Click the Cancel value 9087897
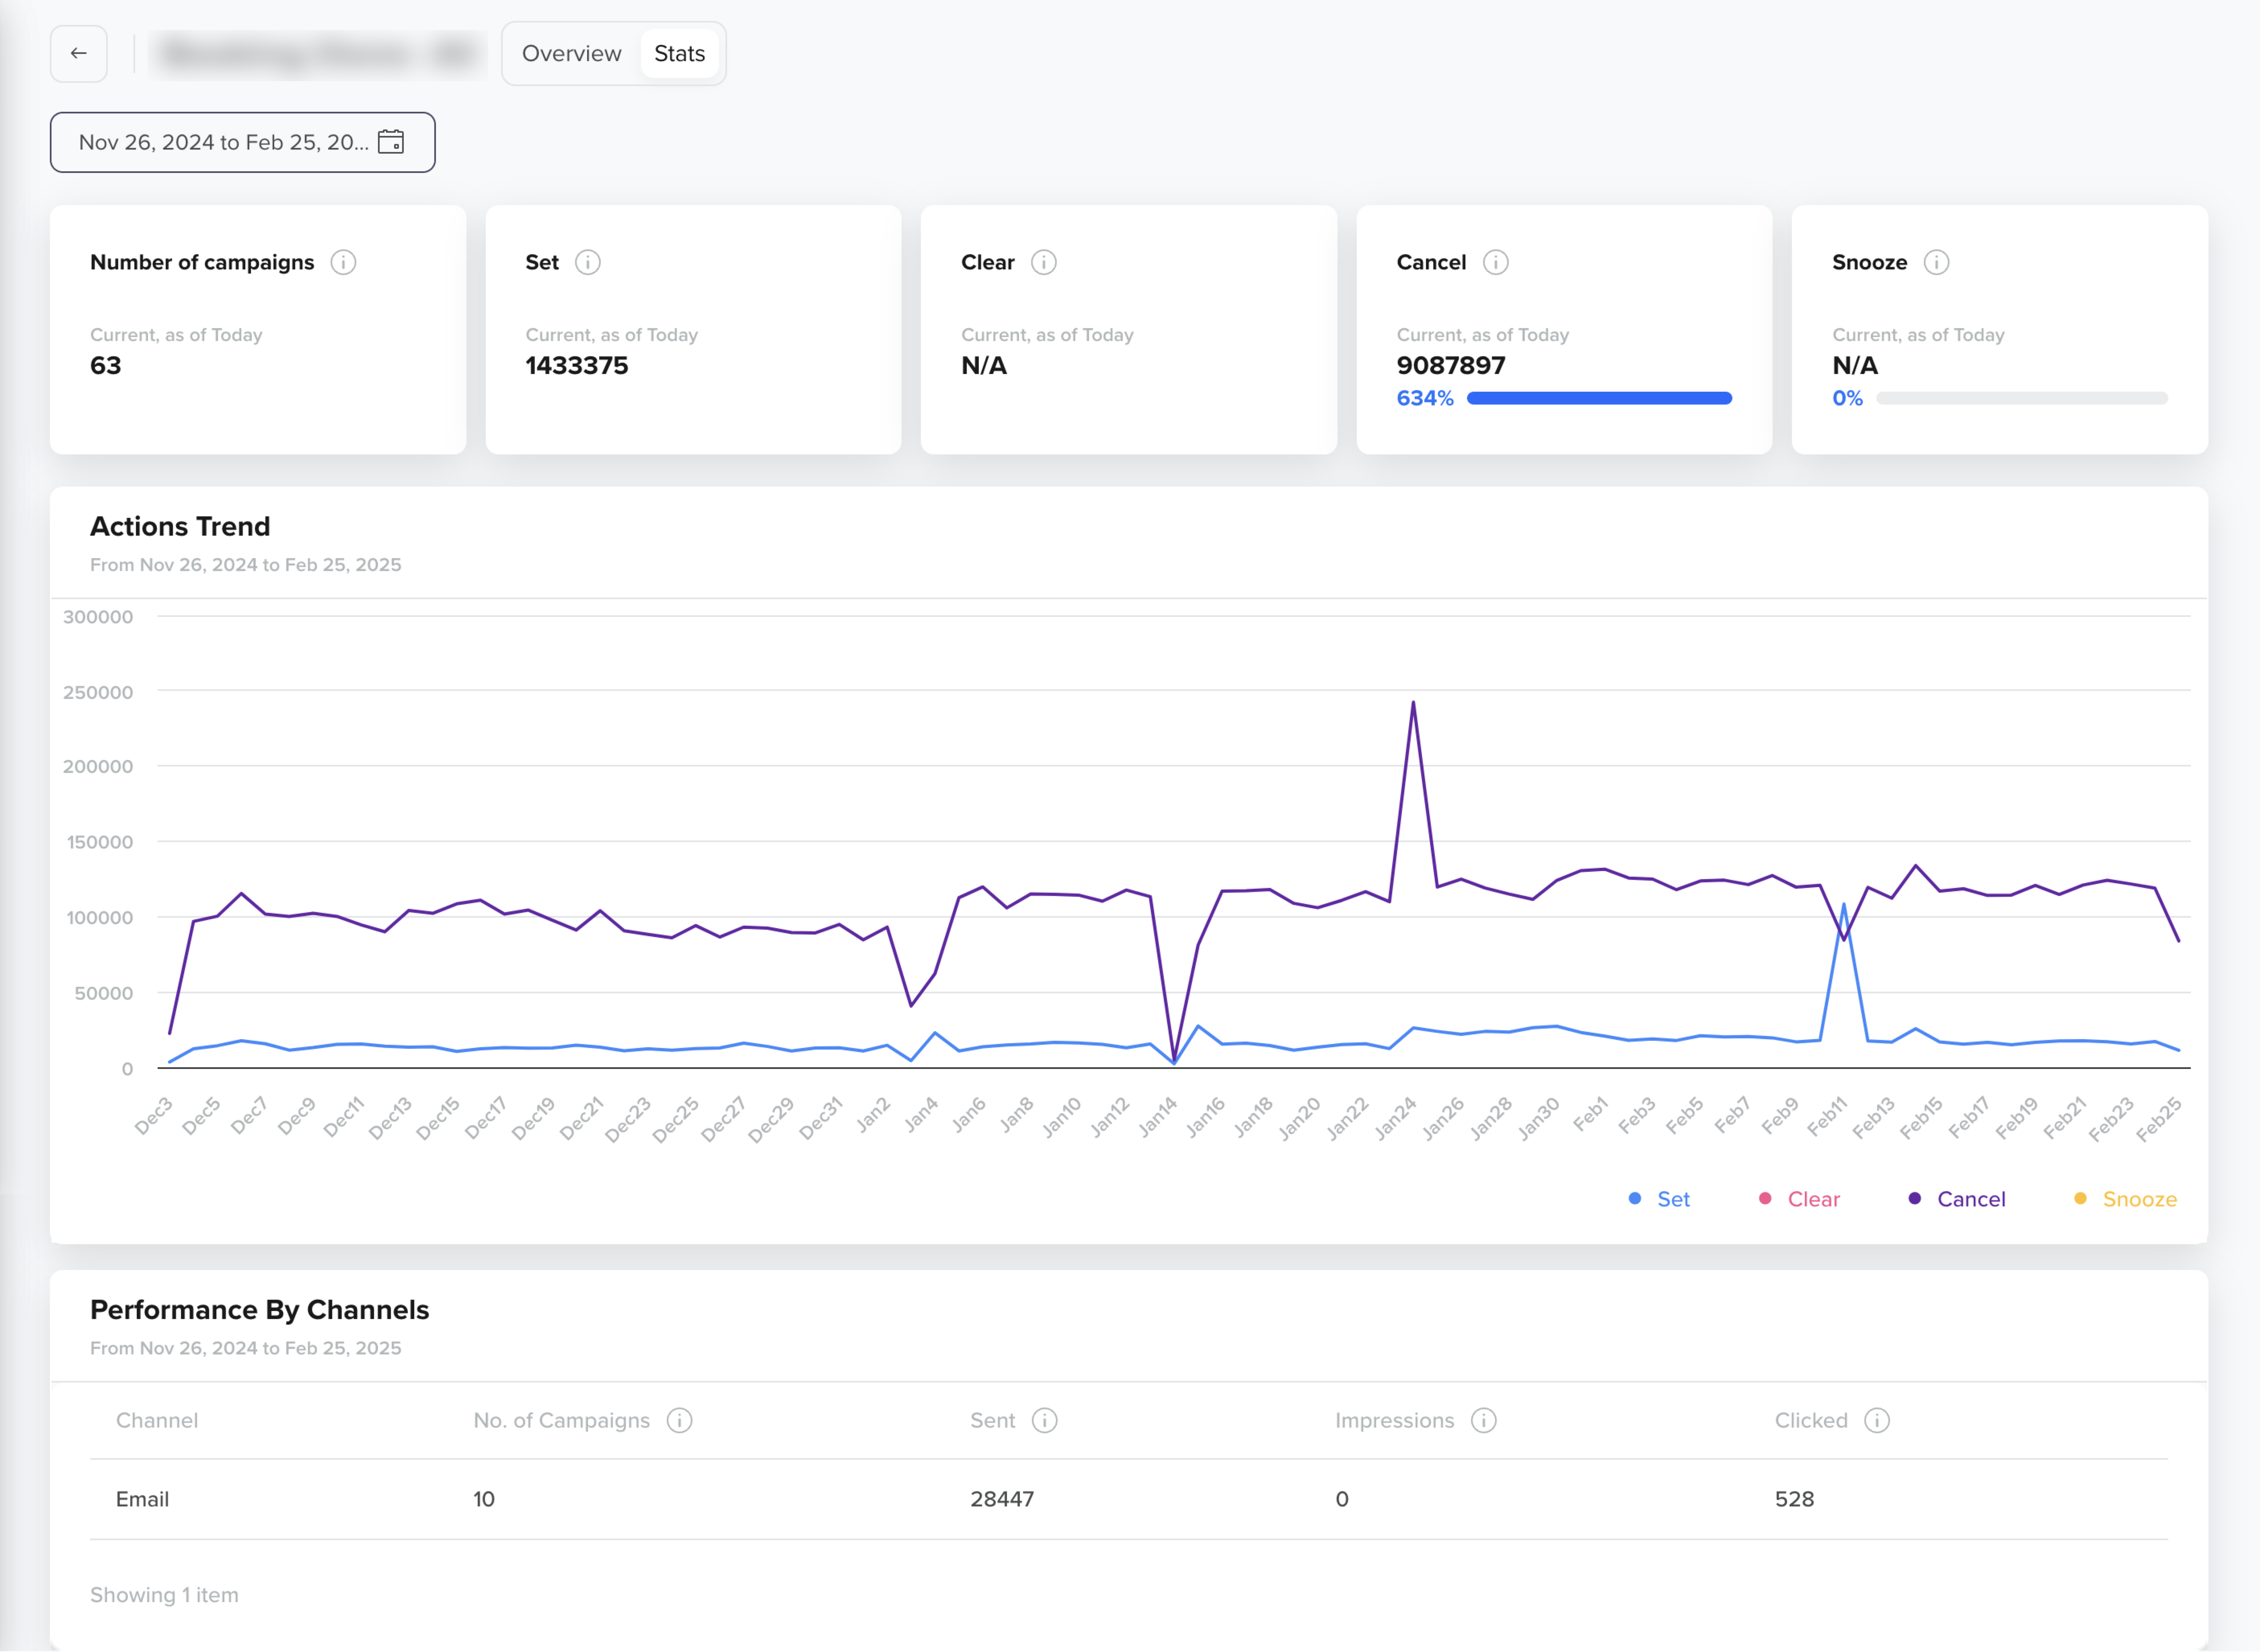The height and width of the screenshot is (1652, 2260). coord(1451,366)
